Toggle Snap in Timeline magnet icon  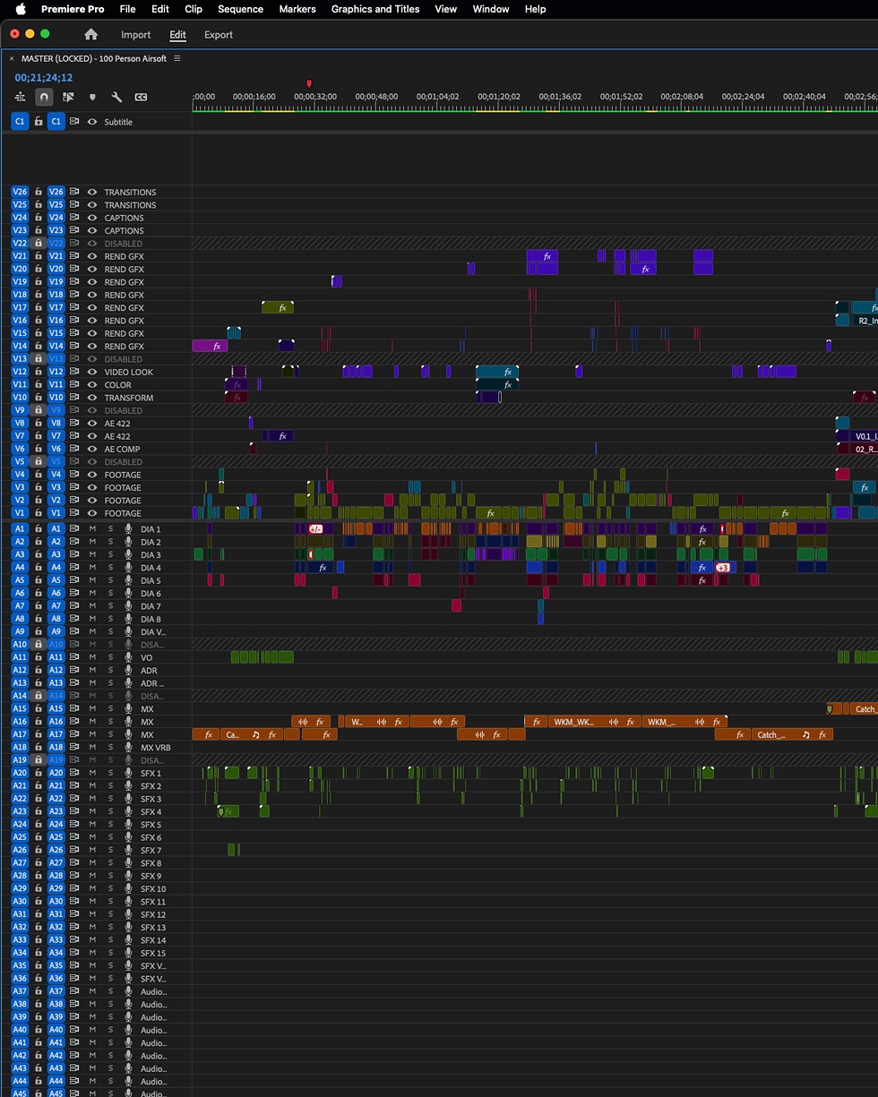(43, 97)
